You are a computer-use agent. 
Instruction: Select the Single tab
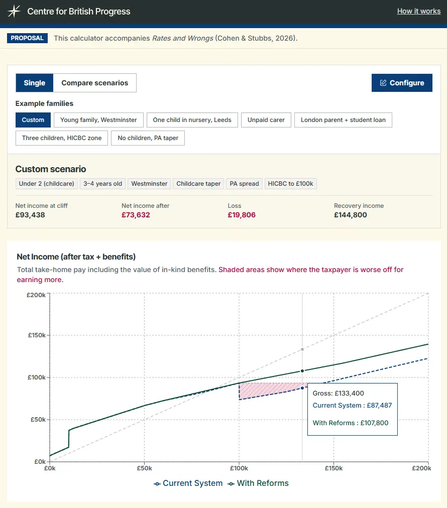pyautogui.click(x=34, y=82)
